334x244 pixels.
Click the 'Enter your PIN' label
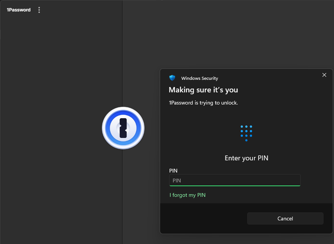click(247, 158)
